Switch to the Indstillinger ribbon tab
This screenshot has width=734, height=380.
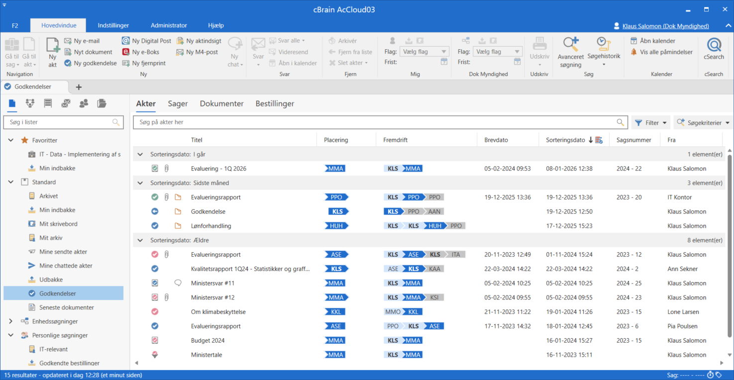(113, 25)
